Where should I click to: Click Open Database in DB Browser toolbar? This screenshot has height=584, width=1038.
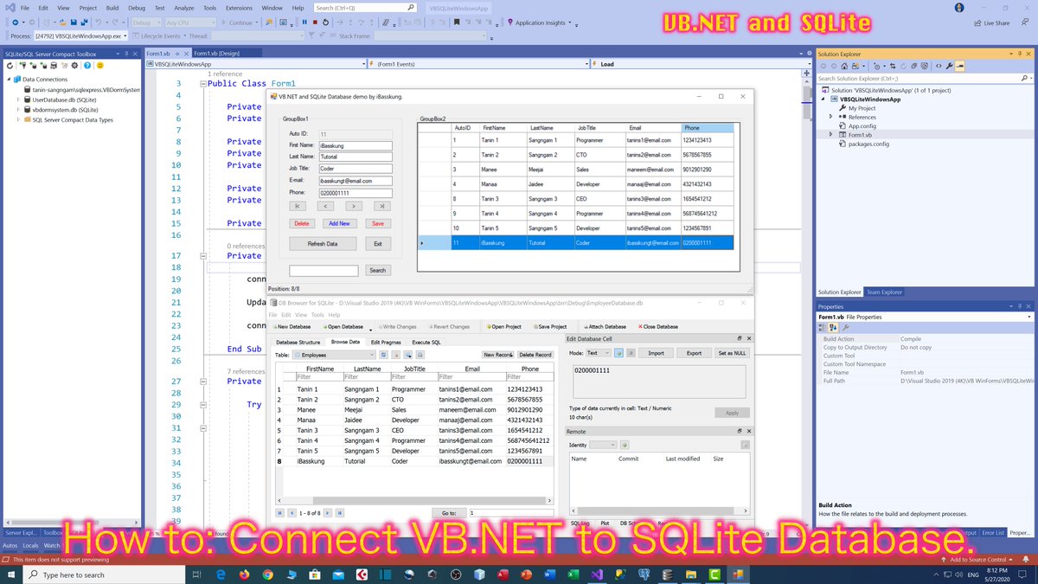click(343, 327)
